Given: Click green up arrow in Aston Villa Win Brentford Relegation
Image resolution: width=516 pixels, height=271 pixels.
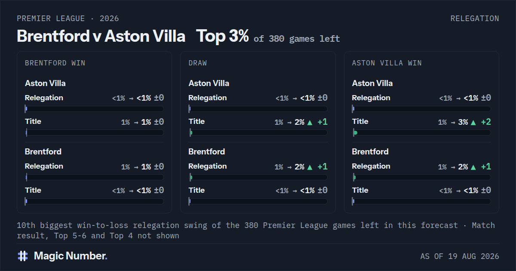Looking at the screenshot, I should [x=473, y=167].
